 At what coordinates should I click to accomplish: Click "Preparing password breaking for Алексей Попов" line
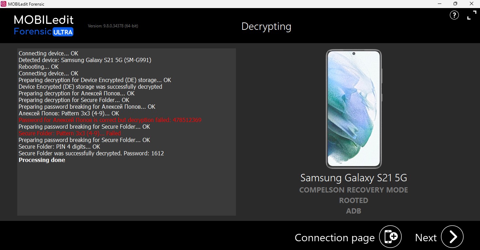(x=87, y=107)
